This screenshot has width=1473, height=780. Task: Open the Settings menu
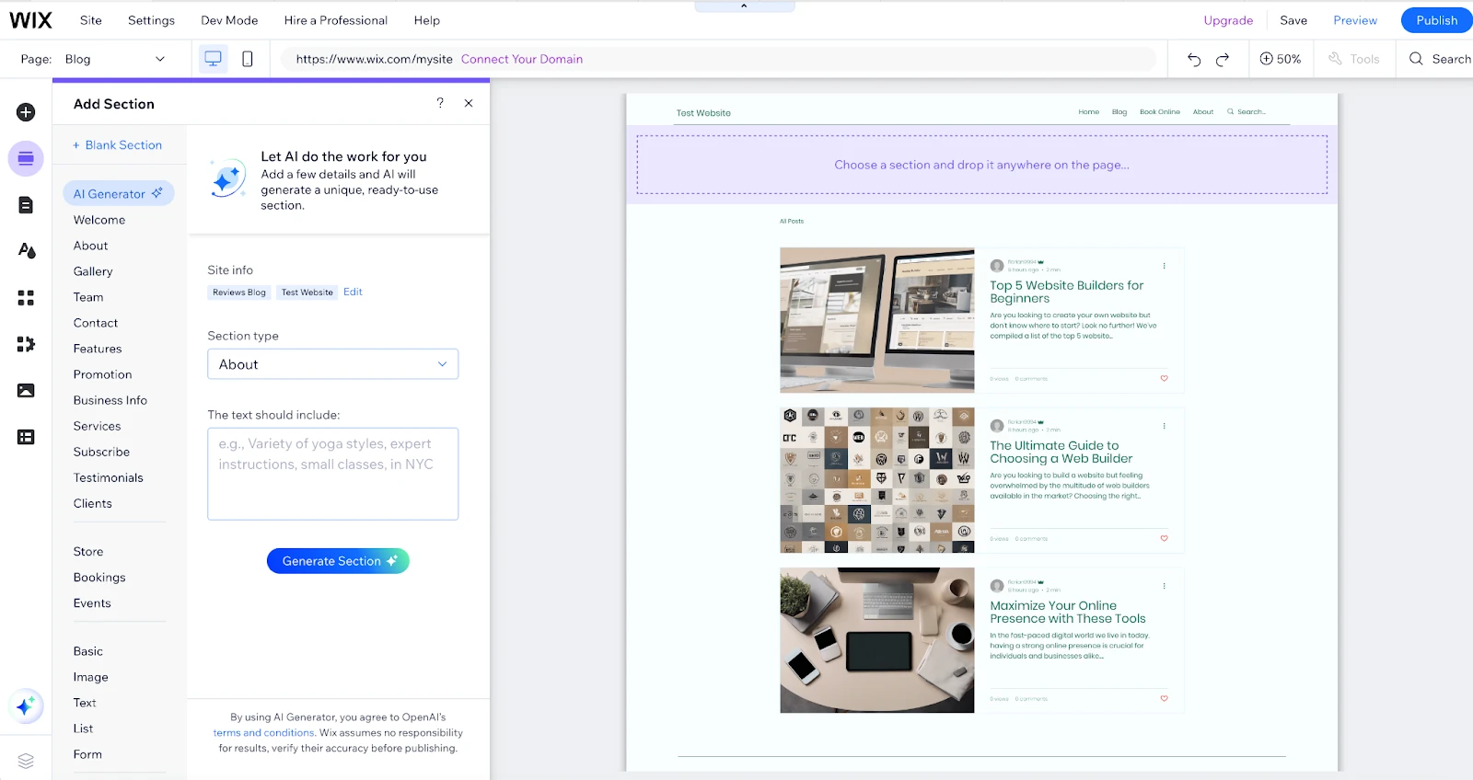pos(151,20)
